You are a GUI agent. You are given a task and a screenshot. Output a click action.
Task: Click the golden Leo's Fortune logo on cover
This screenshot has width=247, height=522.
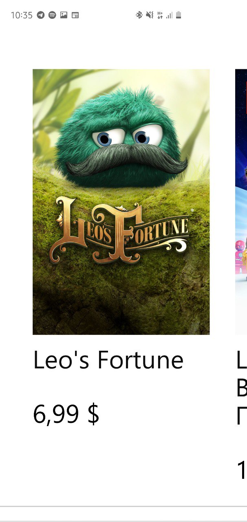coord(120,230)
